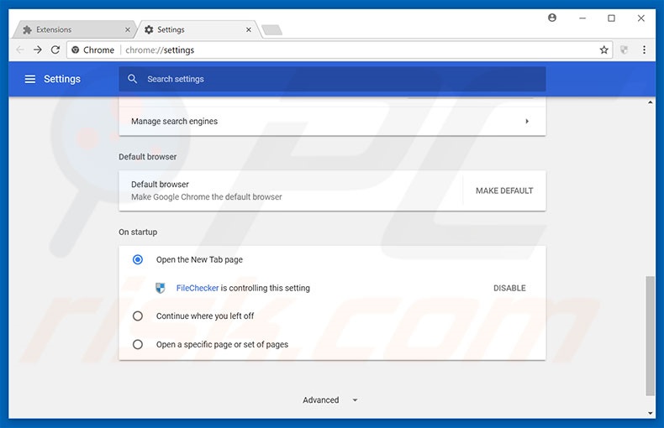
Task: Bookmark this page with the star icon
Action: coord(603,50)
